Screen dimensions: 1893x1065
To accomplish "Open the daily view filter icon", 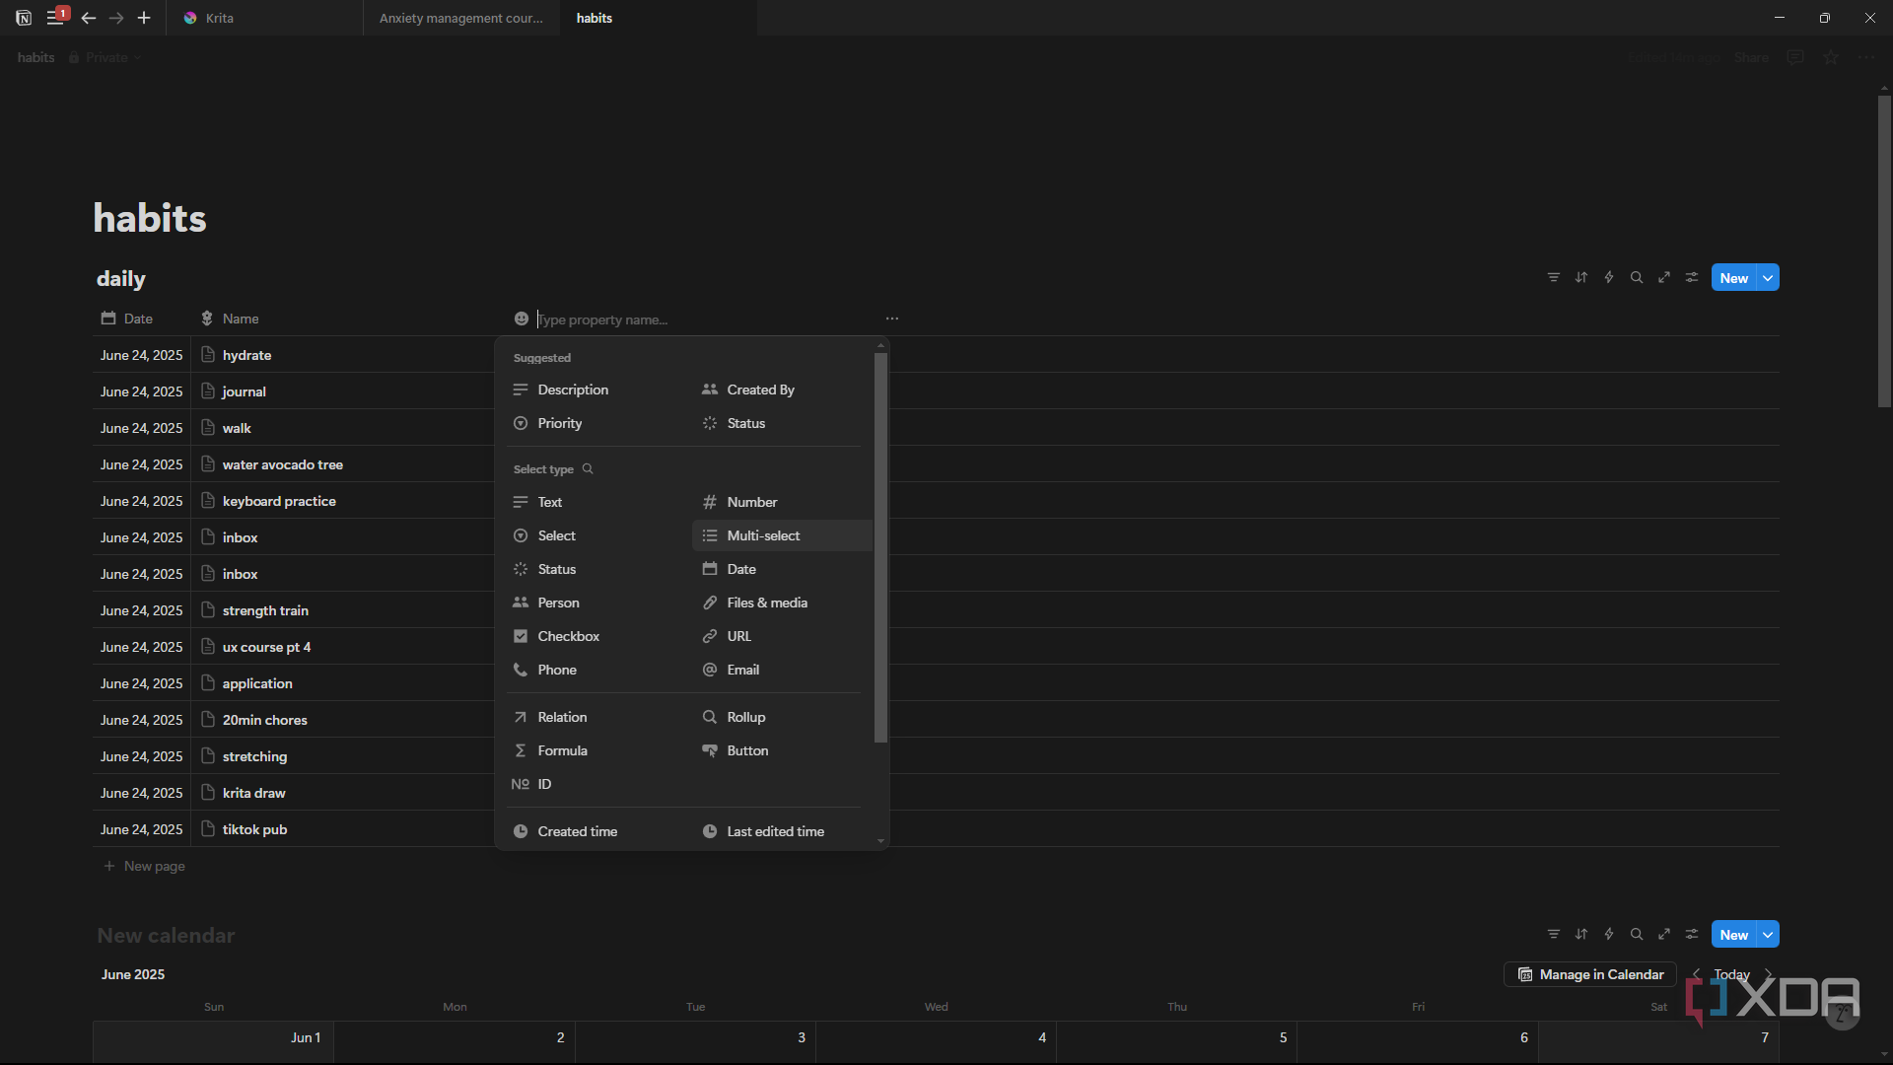I will coord(1553,278).
